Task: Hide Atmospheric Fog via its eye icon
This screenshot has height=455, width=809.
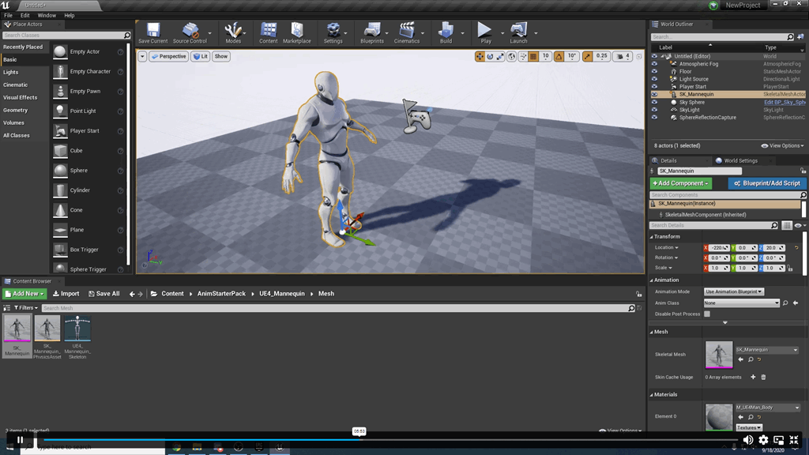Action: 654,64
